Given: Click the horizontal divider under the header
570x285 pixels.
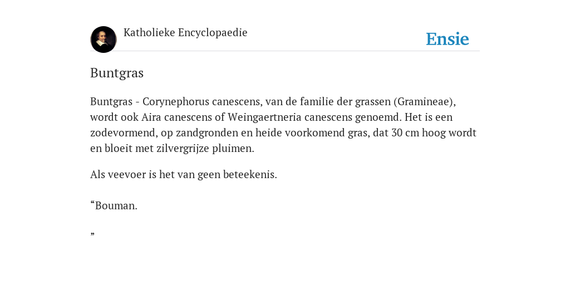Looking at the screenshot, I should [x=285, y=51].
